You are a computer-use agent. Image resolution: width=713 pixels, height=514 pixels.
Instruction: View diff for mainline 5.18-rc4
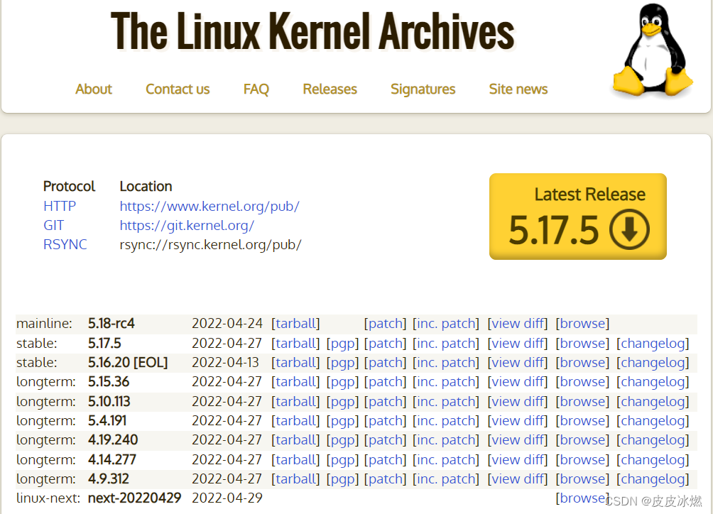click(x=518, y=324)
